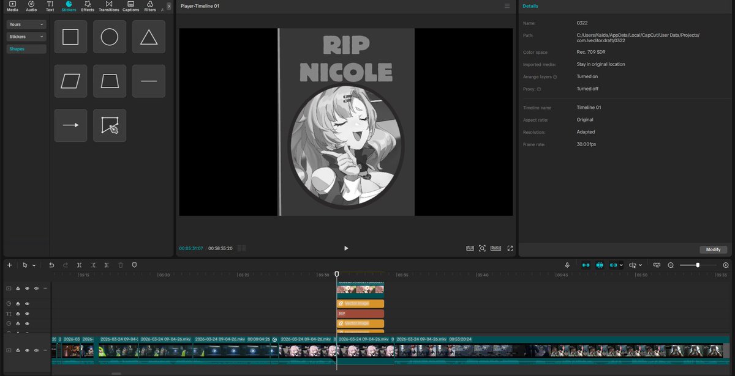Hide the text track with eye icon
This screenshot has width=735, height=376.
pyautogui.click(x=27, y=314)
